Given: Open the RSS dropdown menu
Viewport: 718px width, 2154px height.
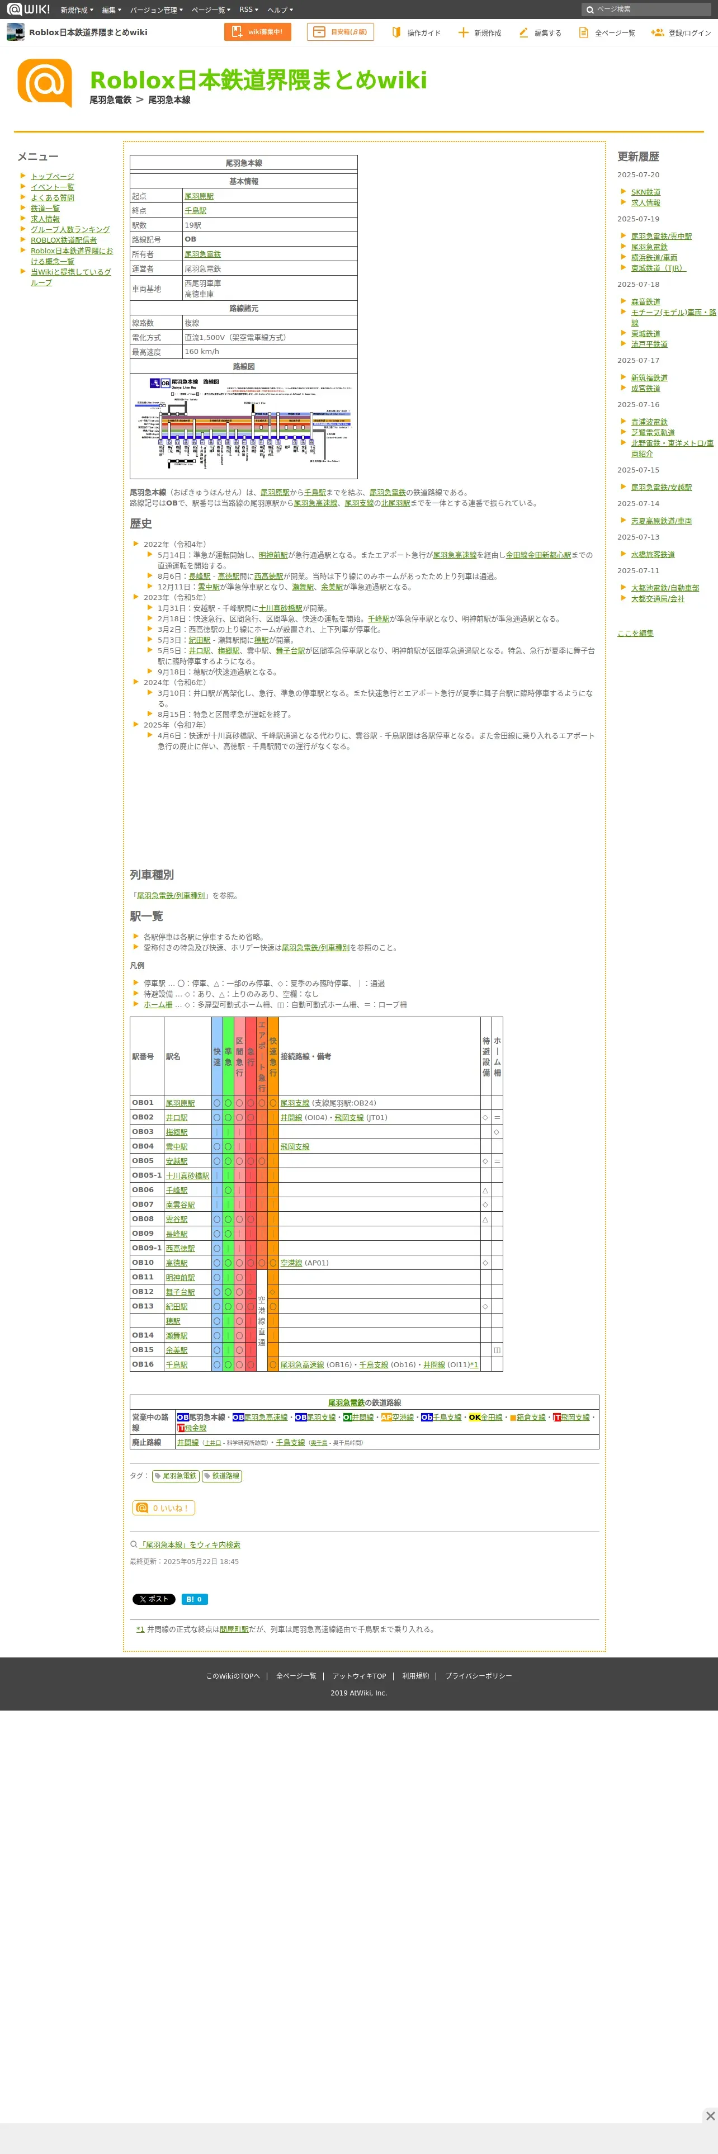Looking at the screenshot, I should click(248, 10).
